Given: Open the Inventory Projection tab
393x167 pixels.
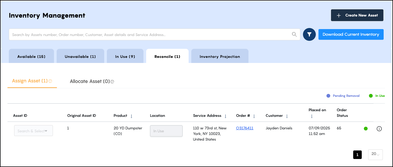Looking at the screenshot, I should coord(220,56).
